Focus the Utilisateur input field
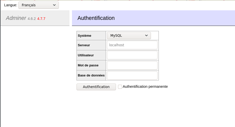 (x=132, y=55)
